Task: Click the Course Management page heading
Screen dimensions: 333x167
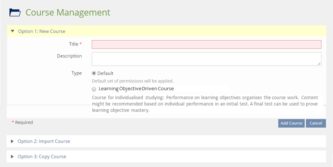Action: pyautogui.click(x=68, y=12)
